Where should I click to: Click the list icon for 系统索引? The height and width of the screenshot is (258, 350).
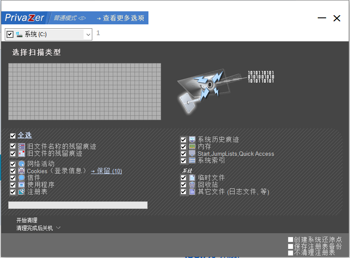coord(192,160)
